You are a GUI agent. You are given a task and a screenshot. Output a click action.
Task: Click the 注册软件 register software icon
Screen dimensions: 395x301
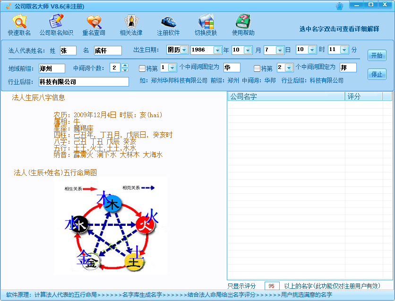pyautogui.click(x=168, y=25)
